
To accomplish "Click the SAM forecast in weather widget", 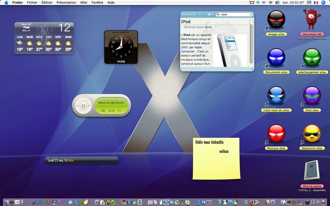I will click(68, 43).
